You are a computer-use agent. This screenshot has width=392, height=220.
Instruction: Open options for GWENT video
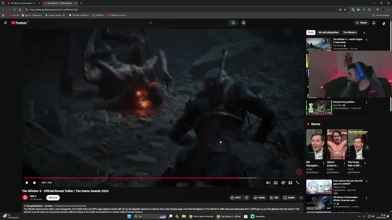366,181
